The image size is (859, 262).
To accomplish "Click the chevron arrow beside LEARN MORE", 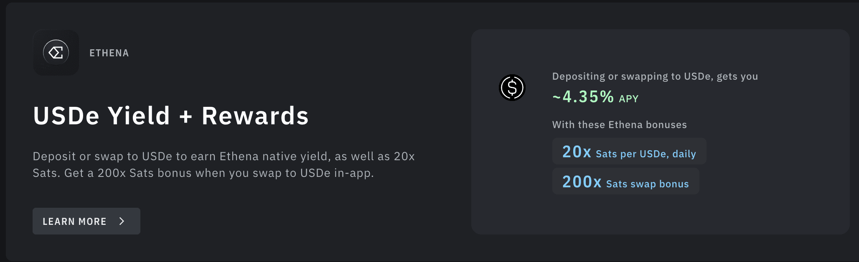I will tap(122, 221).
